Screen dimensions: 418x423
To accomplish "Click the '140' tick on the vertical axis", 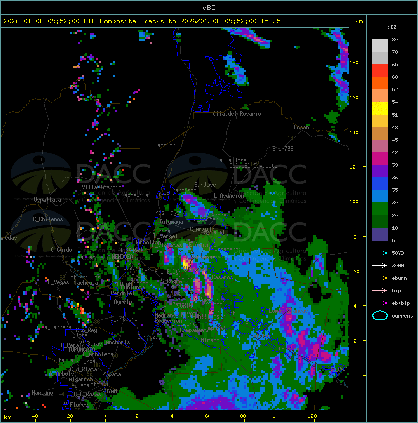I will (354, 133).
